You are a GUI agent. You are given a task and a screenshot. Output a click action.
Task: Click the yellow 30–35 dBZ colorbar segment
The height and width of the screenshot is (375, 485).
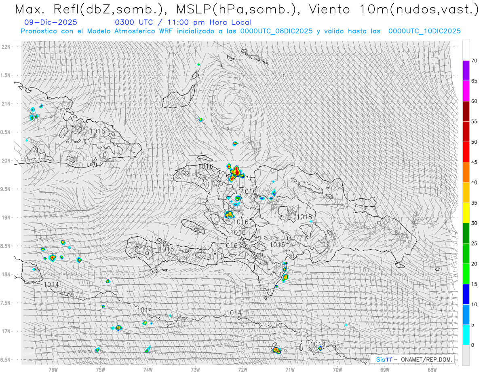click(x=466, y=213)
